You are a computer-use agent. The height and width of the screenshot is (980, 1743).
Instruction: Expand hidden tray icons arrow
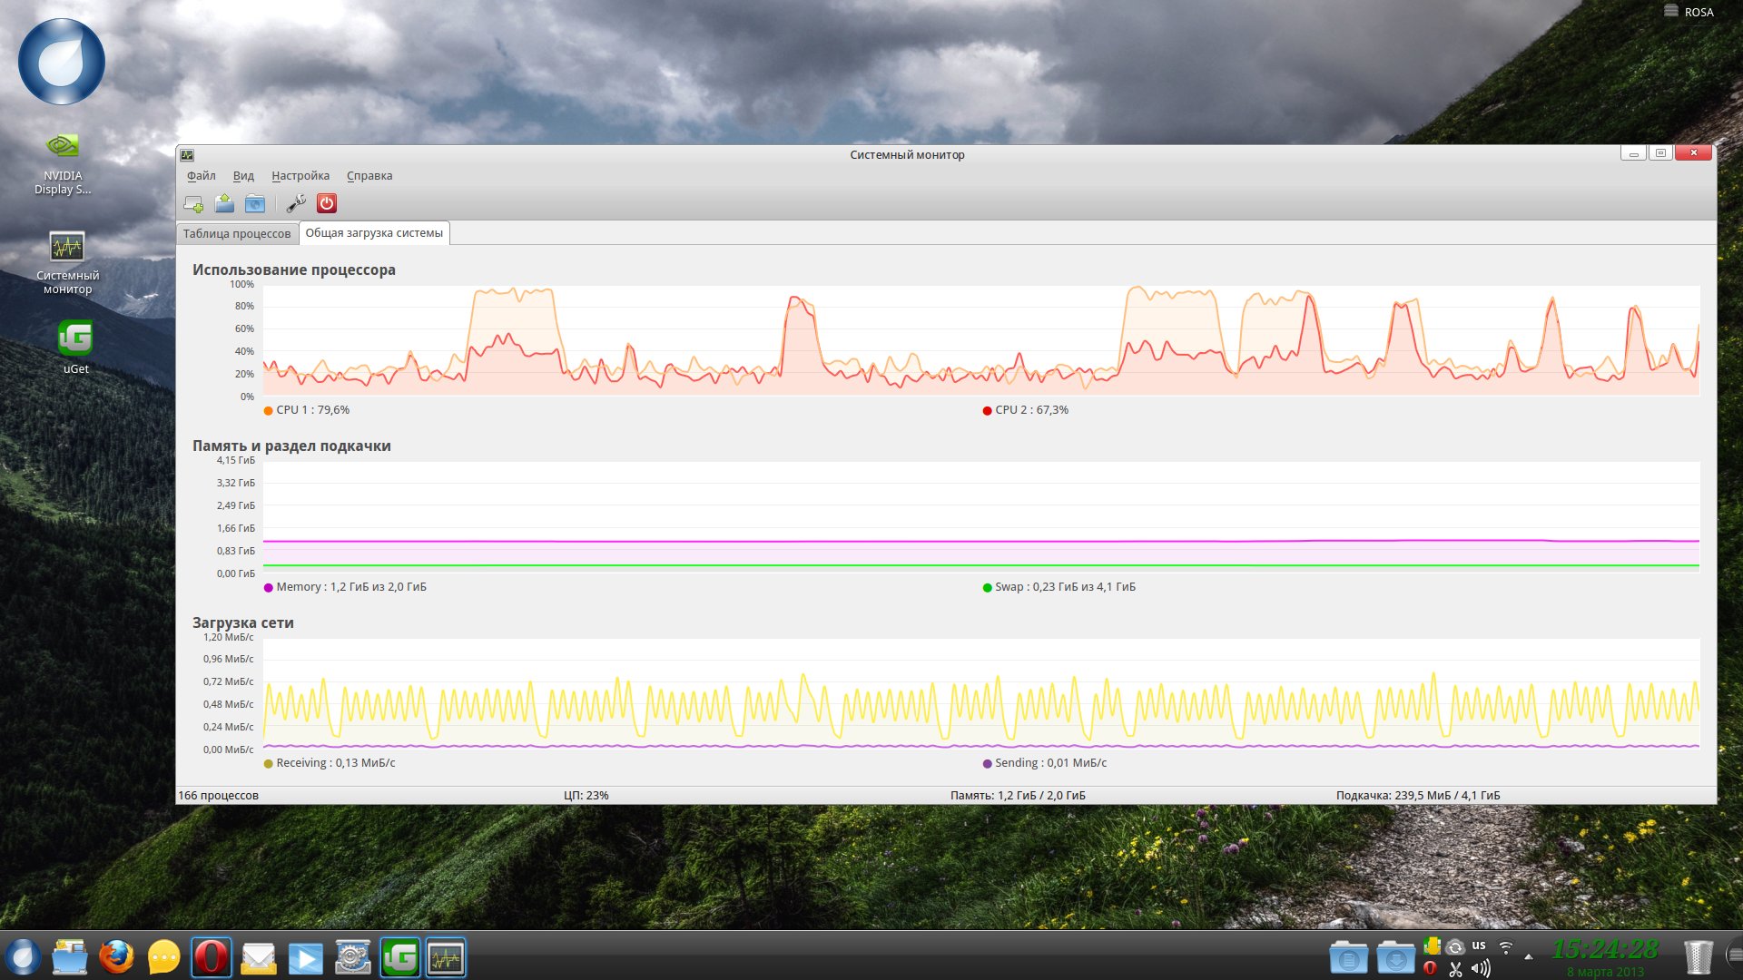point(1528,957)
